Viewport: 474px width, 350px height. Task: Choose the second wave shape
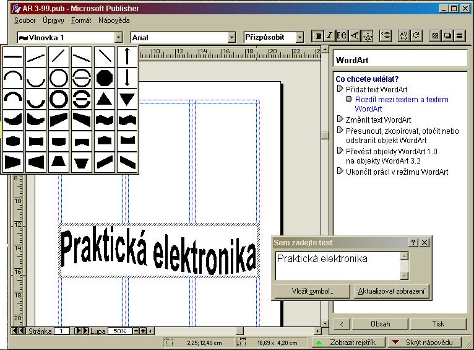[127, 120]
